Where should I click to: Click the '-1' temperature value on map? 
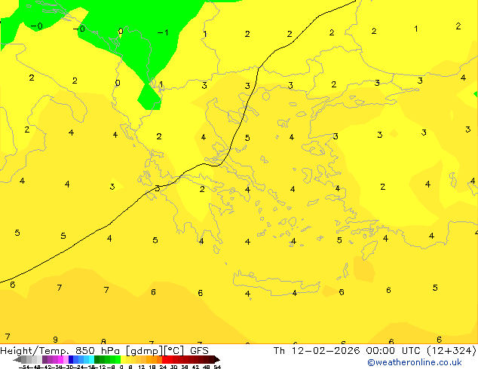[x=163, y=32]
